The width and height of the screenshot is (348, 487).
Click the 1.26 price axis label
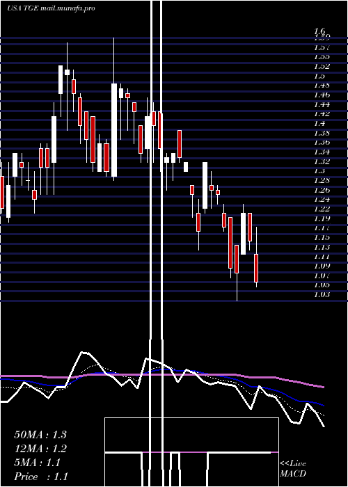(322, 190)
